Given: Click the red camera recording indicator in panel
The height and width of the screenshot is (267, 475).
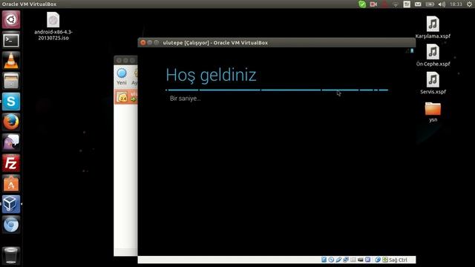Looking at the screenshot, I should pos(373,4).
